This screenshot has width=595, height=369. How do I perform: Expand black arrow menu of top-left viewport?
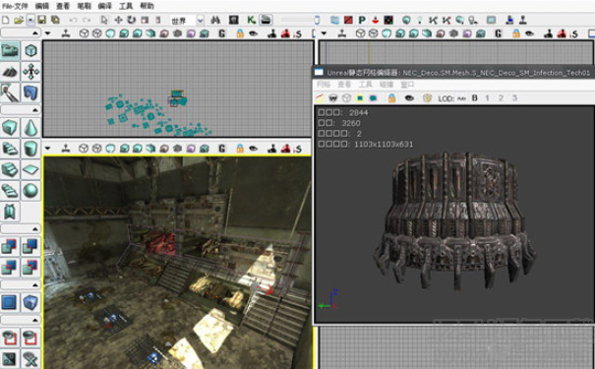point(48,33)
